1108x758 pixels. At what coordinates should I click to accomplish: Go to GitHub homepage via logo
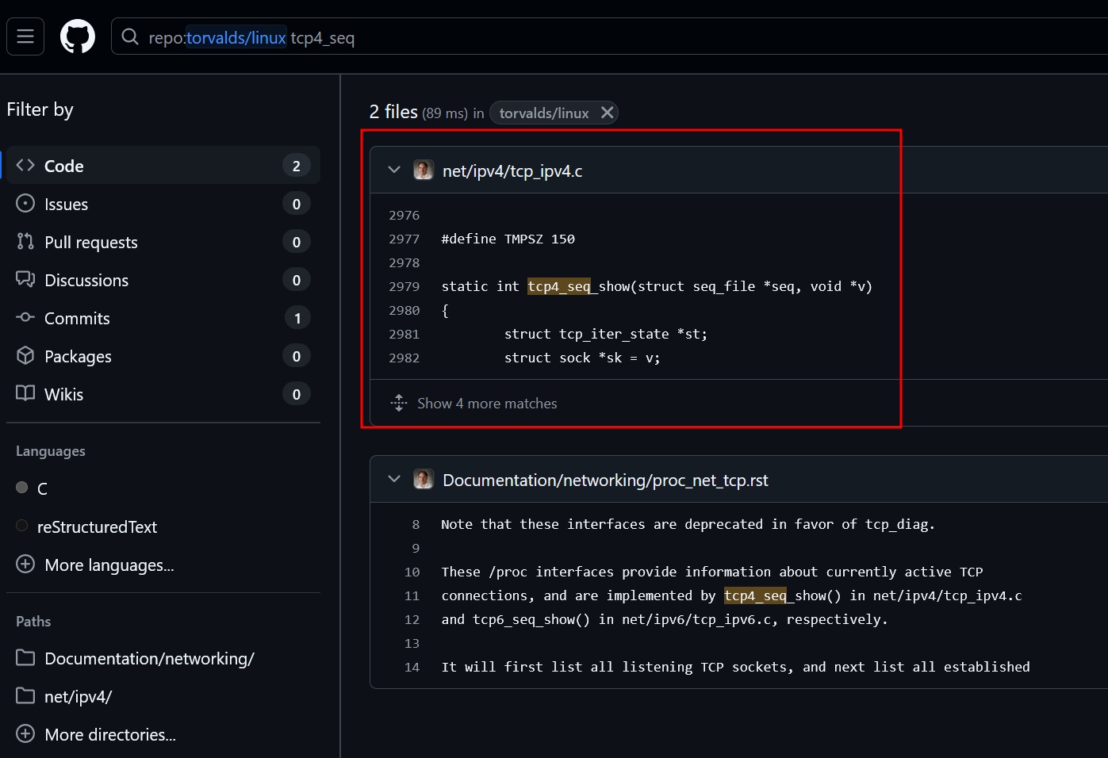[78, 36]
